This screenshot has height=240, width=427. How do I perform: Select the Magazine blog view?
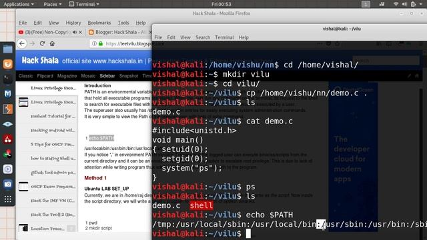[x=67, y=76]
